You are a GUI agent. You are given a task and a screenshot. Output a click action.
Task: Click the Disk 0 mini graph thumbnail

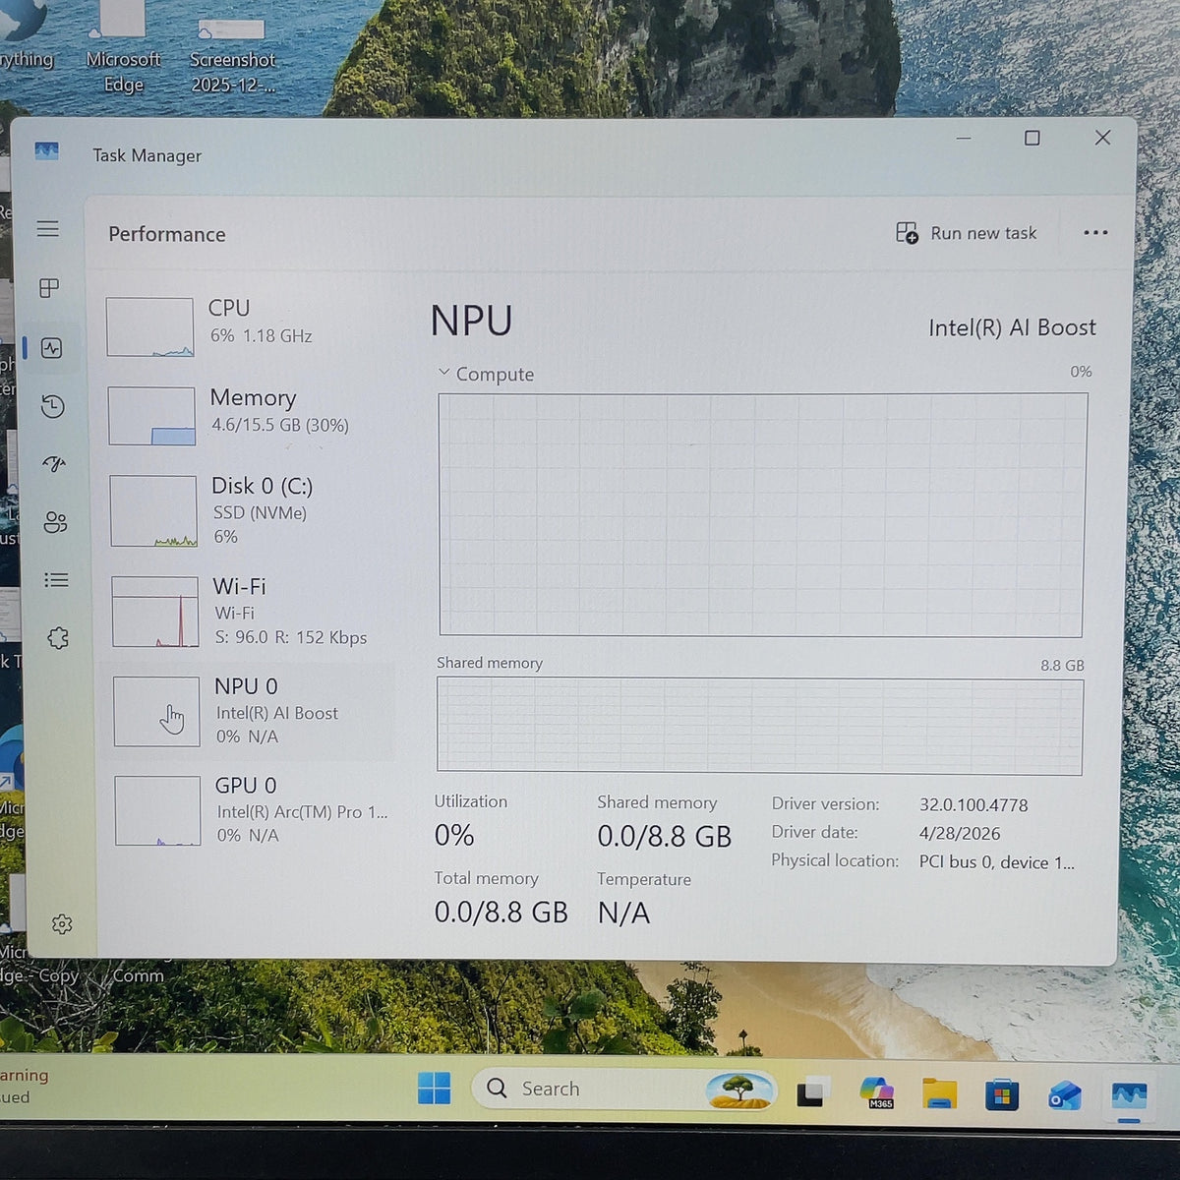pyautogui.click(x=153, y=511)
